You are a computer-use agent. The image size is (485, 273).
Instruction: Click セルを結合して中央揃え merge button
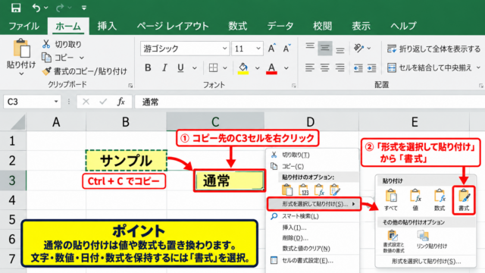pyautogui.click(x=430, y=67)
